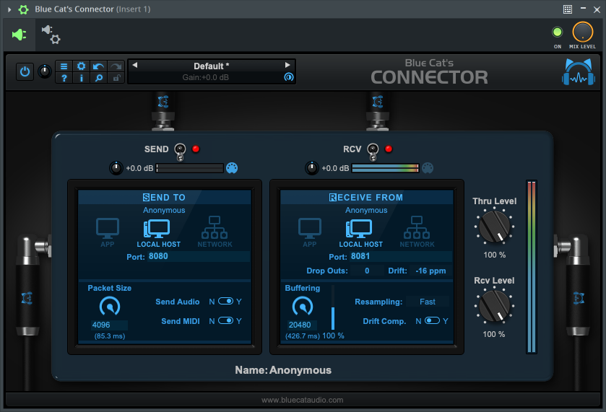This screenshot has width=606, height=412.
Task: Edit the 20480 buffering value
Action: (x=302, y=325)
